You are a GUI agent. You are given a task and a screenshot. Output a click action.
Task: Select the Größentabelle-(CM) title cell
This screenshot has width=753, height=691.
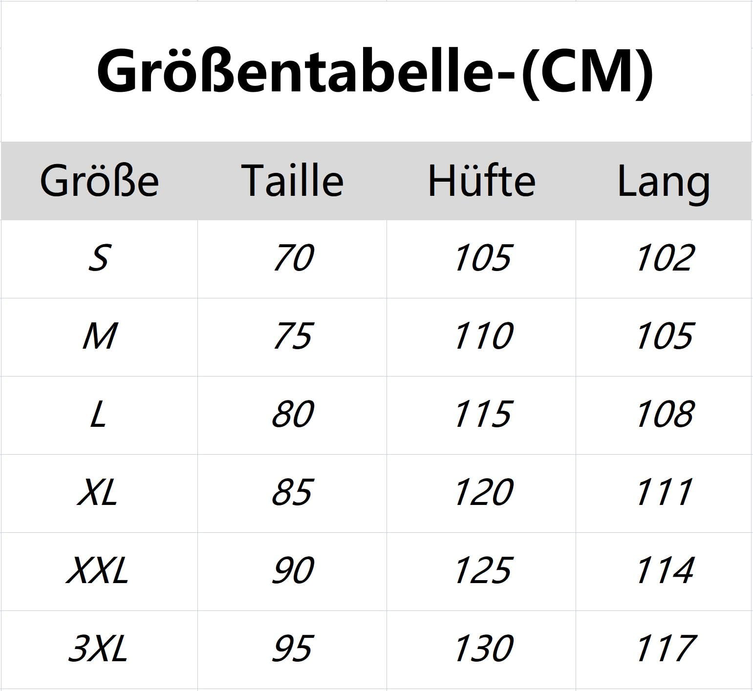(x=376, y=71)
